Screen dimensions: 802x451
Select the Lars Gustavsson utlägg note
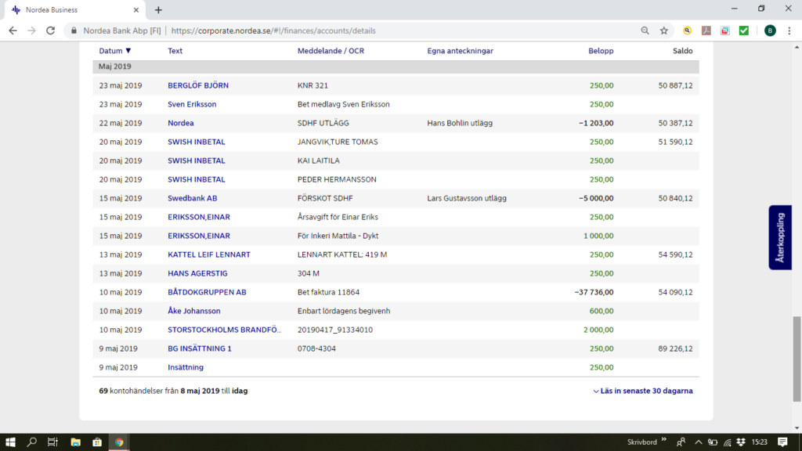[467, 198]
